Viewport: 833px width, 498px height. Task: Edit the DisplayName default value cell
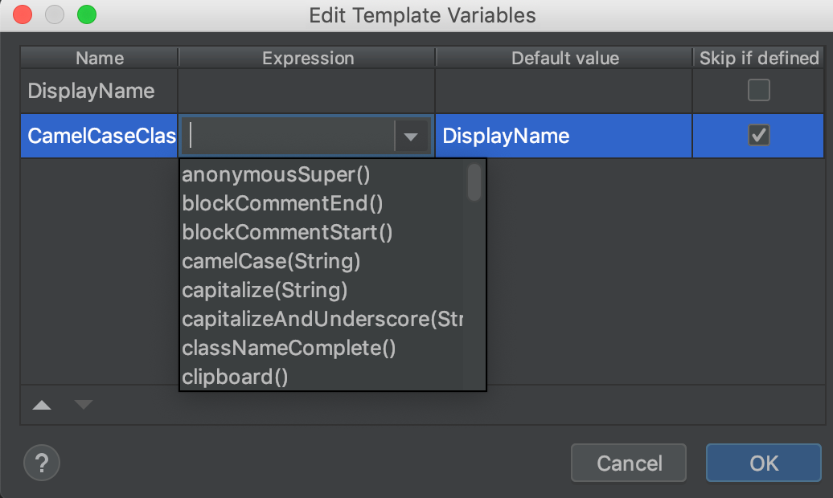click(564, 136)
